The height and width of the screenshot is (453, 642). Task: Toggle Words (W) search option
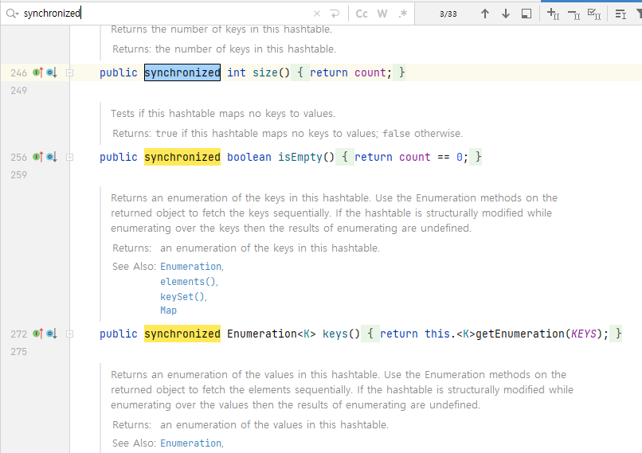[x=382, y=14]
